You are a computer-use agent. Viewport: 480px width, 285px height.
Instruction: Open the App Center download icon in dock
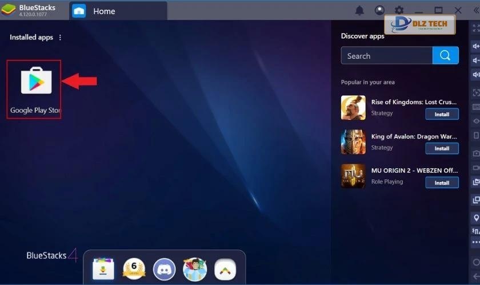point(103,269)
